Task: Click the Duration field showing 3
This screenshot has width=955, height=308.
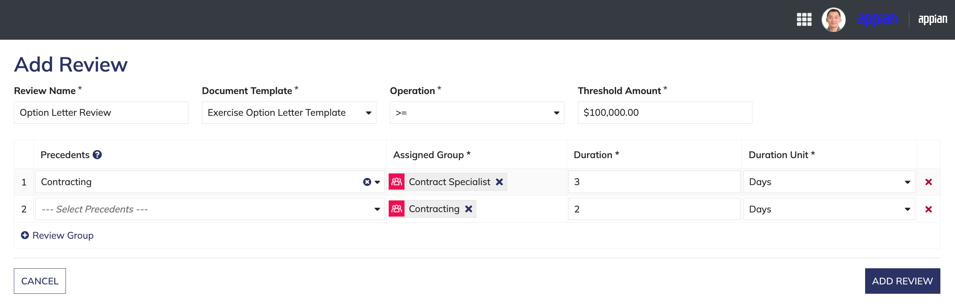Action: tap(654, 182)
